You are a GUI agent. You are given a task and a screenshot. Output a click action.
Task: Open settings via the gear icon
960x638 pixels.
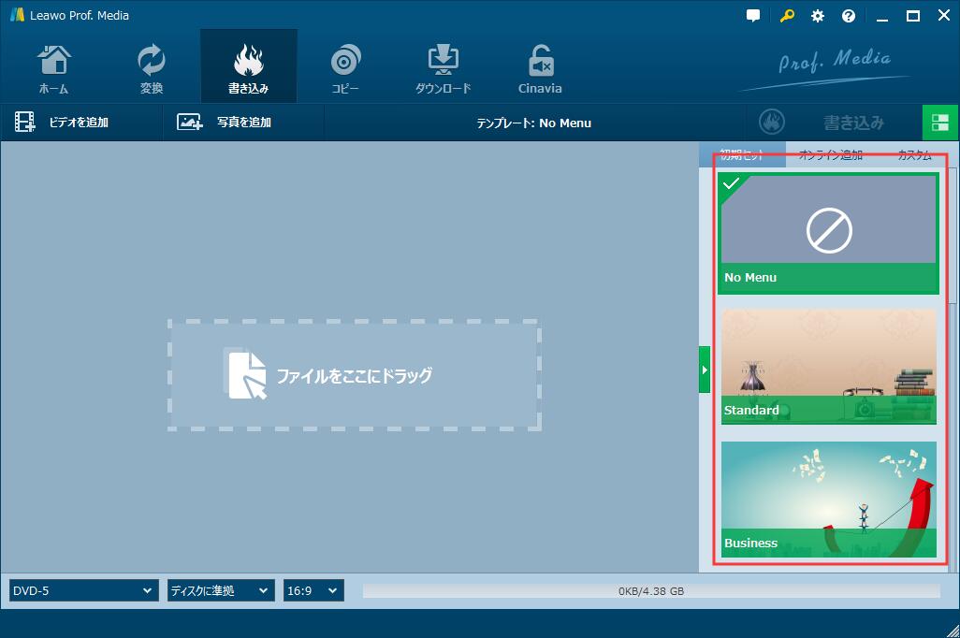818,16
